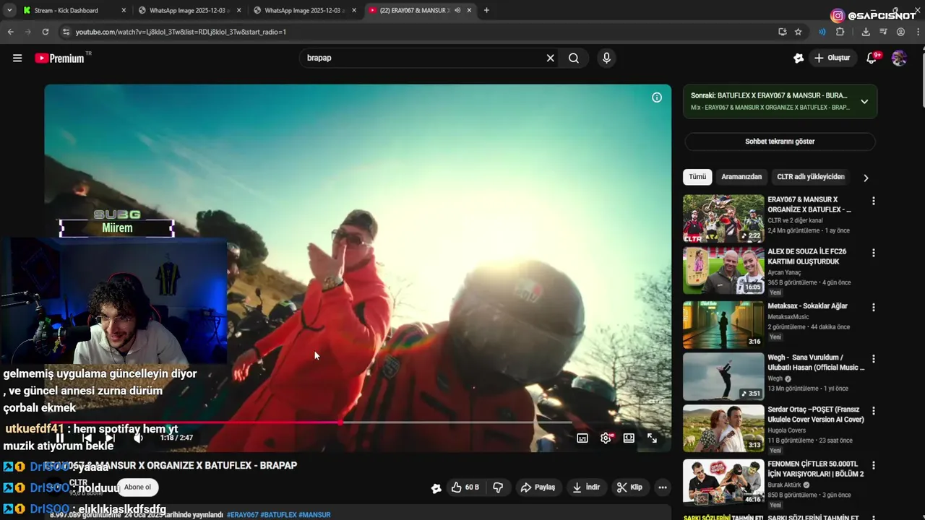
Task: Open more actions under the video
Action: [x=662, y=487]
